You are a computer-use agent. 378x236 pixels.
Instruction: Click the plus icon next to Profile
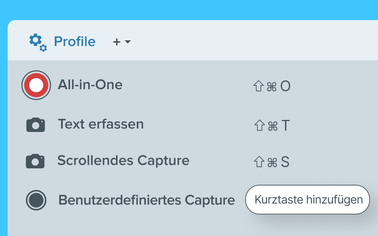click(x=117, y=42)
